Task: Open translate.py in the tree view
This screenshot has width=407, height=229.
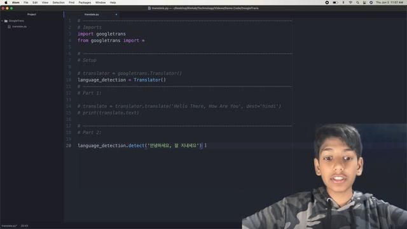Action: [x=20, y=27]
